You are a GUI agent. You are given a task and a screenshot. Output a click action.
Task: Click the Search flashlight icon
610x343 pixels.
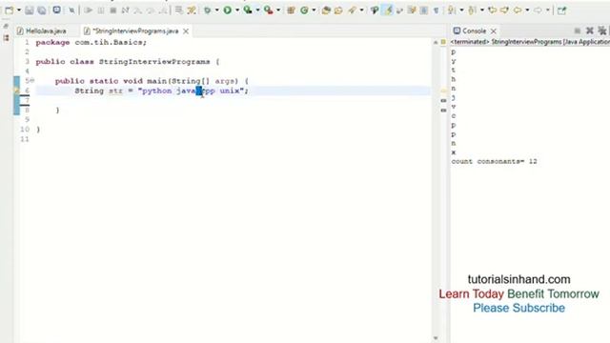[352, 10]
